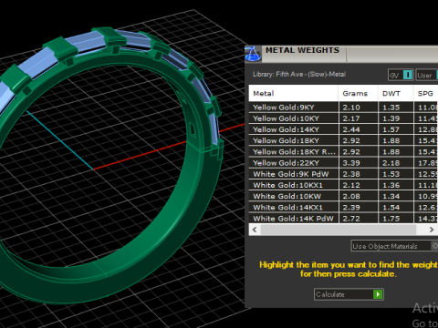Select the White Gold:14KX1 row
Screen dimensions: 438x328
coord(343,208)
